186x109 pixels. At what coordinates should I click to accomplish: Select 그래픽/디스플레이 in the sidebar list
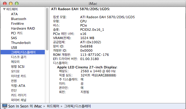23,52
